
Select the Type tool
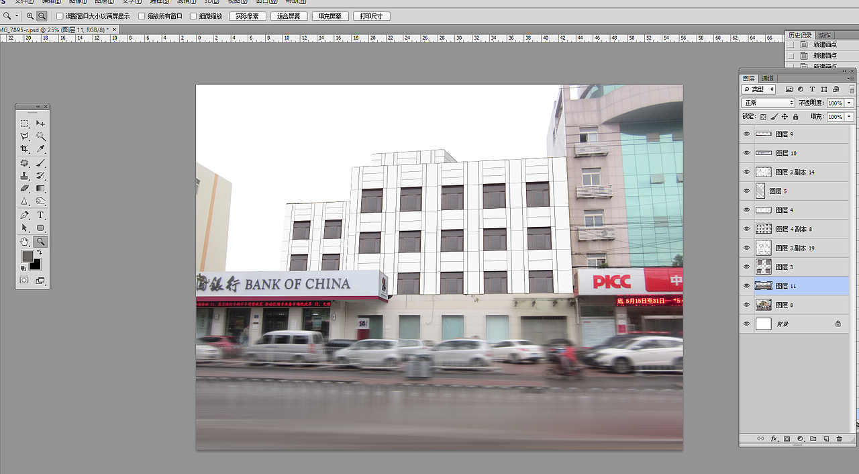(x=40, y=216)
